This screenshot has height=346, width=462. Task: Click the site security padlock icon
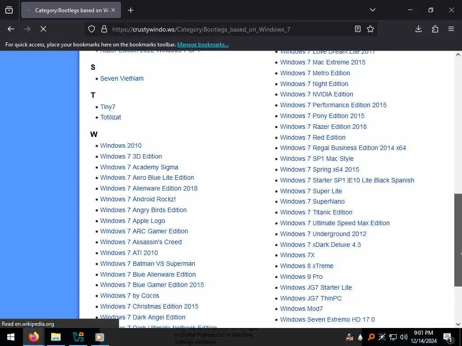(104, 29)
